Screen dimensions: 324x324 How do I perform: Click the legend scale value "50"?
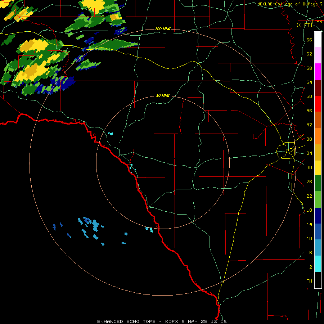point(309,96)
